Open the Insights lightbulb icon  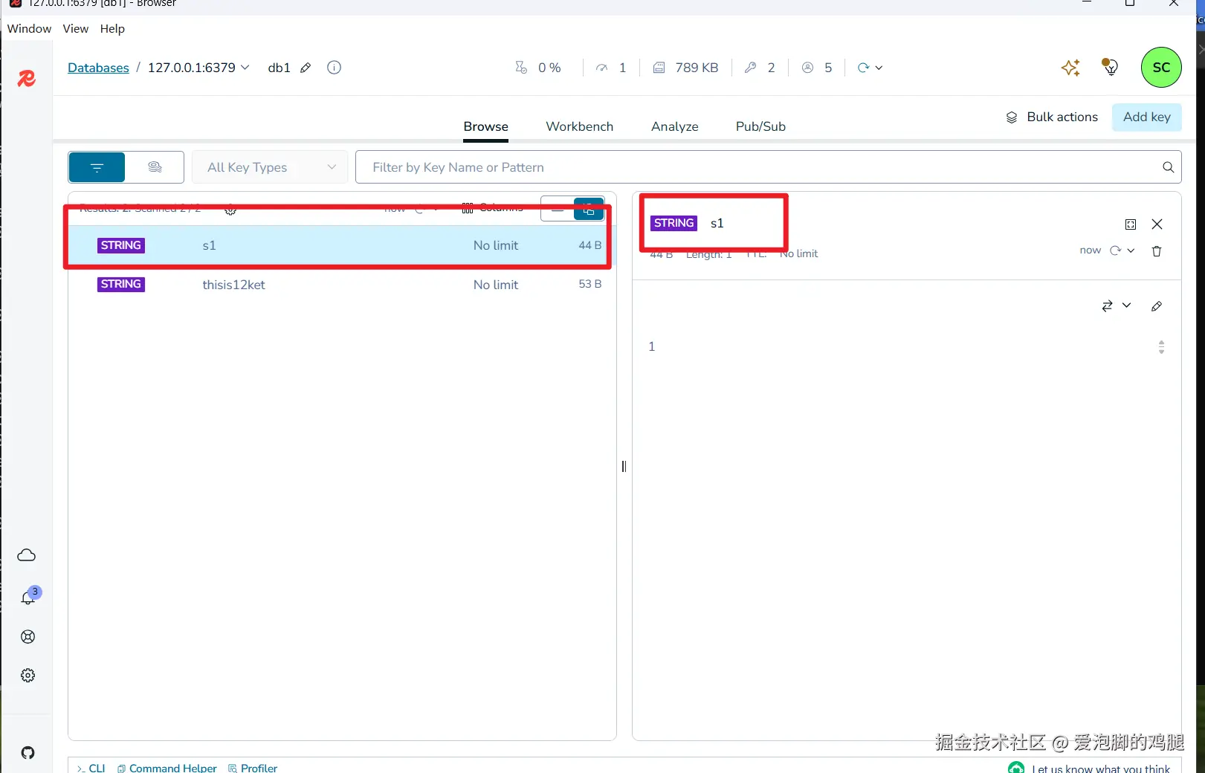coord(1110,67)
